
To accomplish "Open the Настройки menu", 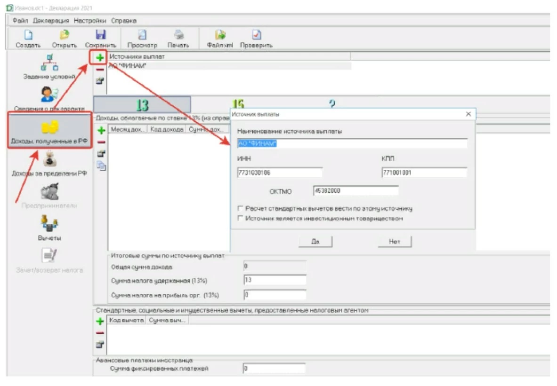I will pyautogui.click(x=90, y=21).
